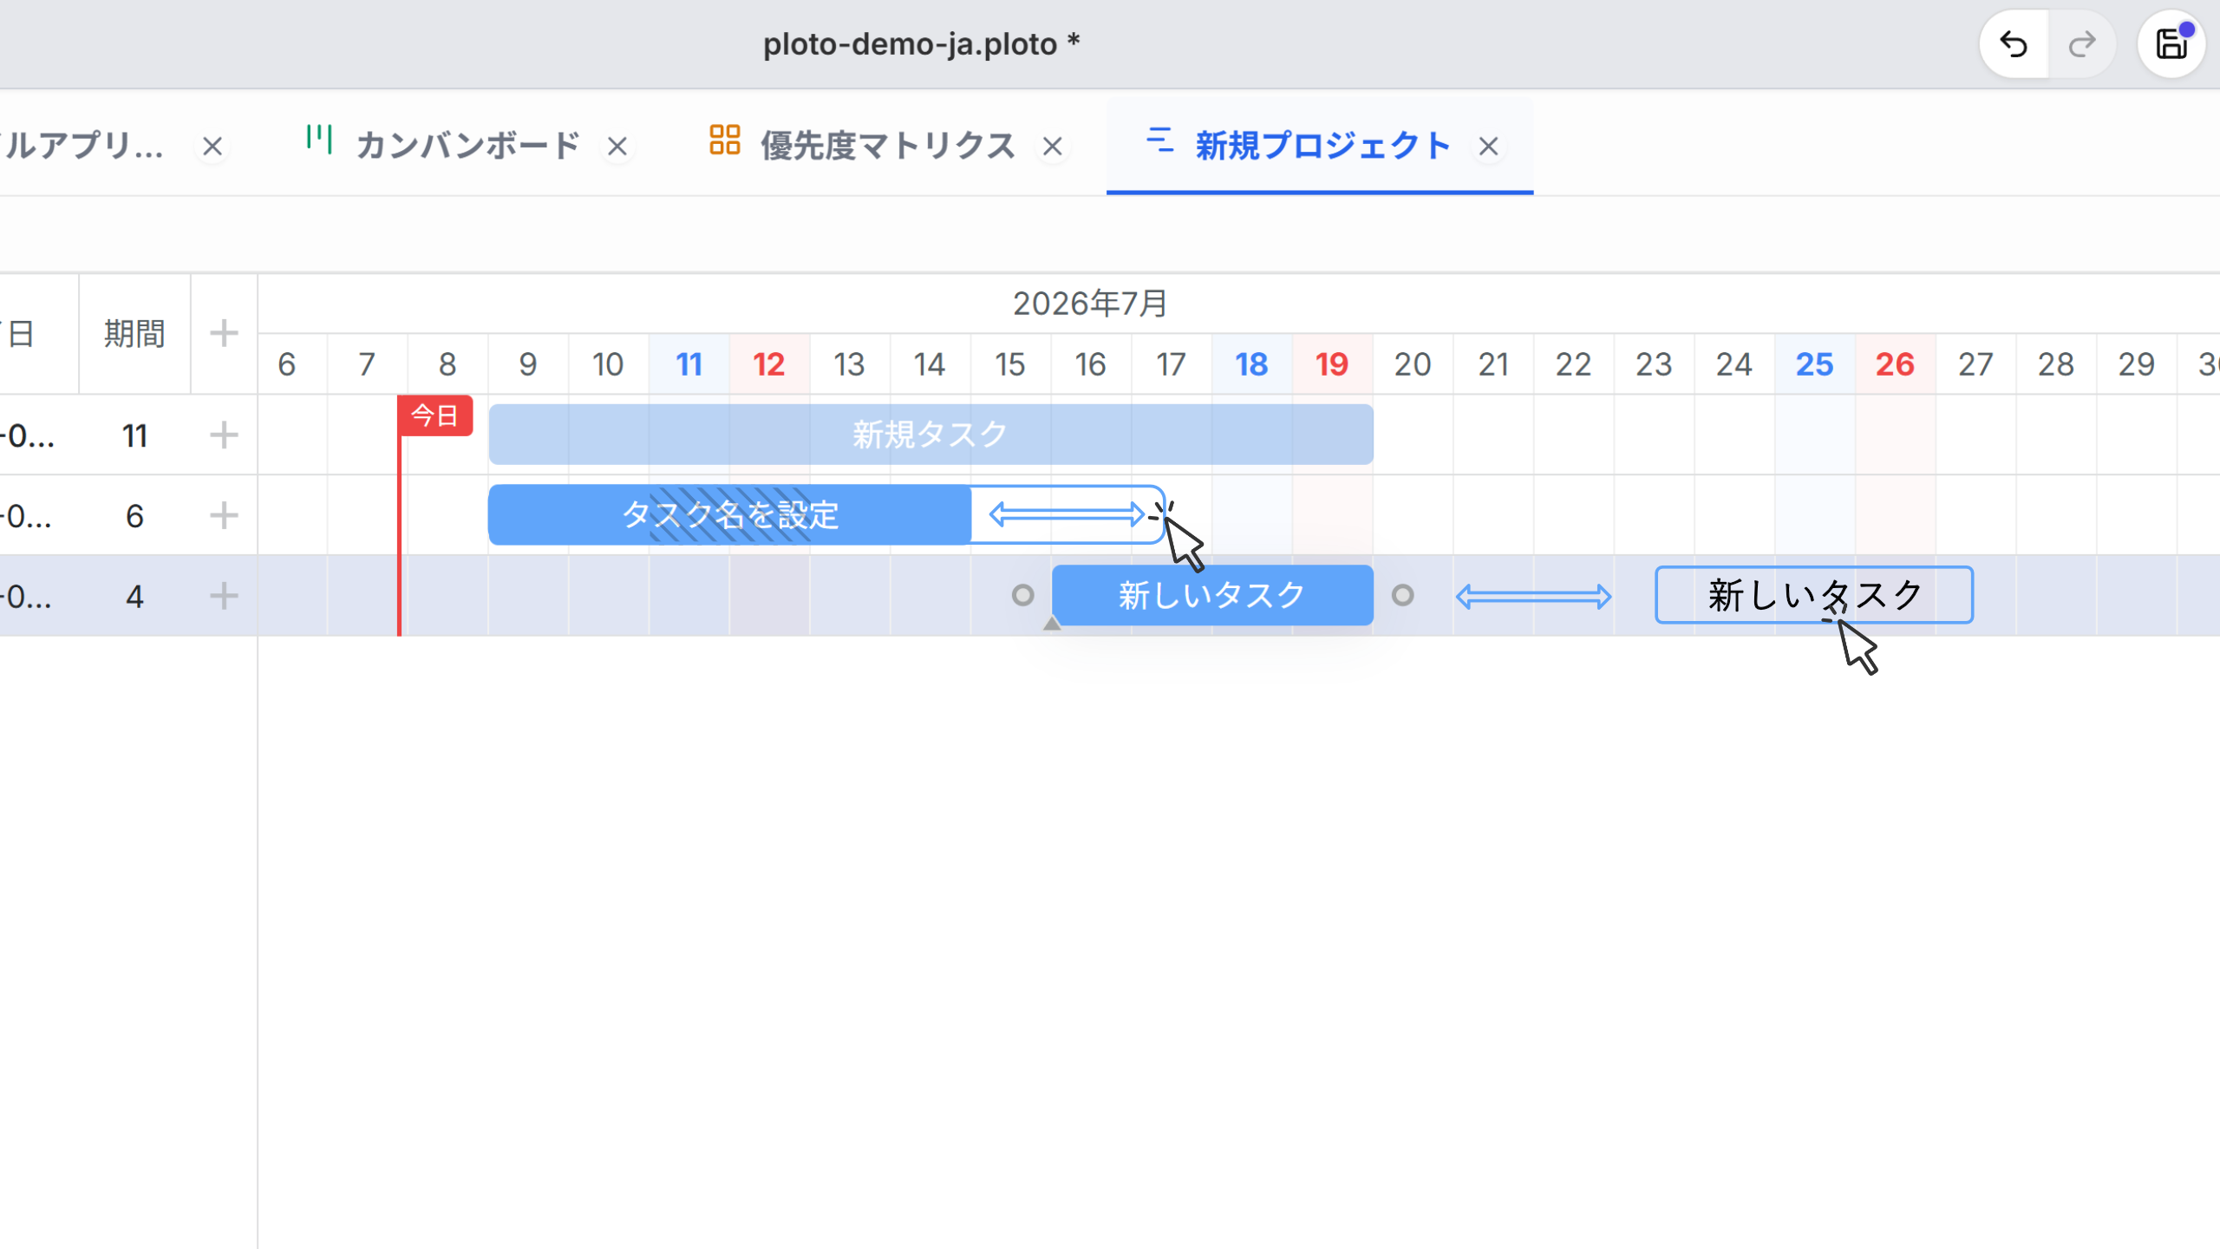The height and width of the screenshot is (1249, 2220).
Task: Close the 新規プロジェクト tab
Action: click(x=1488, y=147)
